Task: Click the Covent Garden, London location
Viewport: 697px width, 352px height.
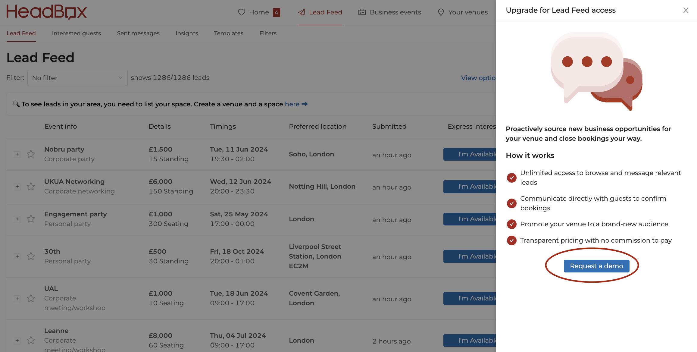Action: [x=314, y=298]
